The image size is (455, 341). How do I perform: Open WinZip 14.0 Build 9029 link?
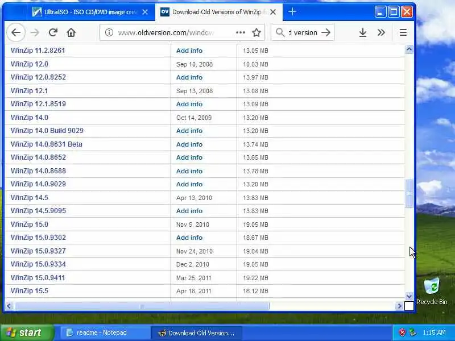coord(47,131)
